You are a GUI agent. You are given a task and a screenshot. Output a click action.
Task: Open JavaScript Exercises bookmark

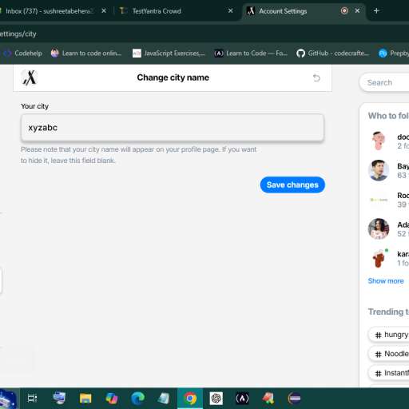tap(169, 54)
